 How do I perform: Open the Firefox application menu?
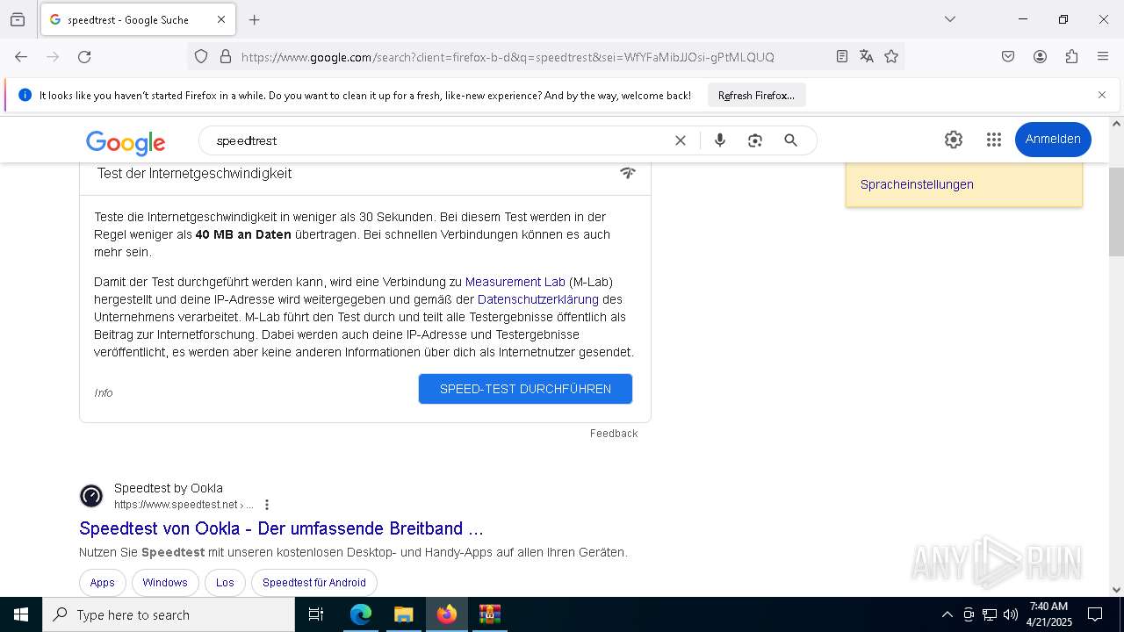pyautogui.click(x=1103, y=56)
